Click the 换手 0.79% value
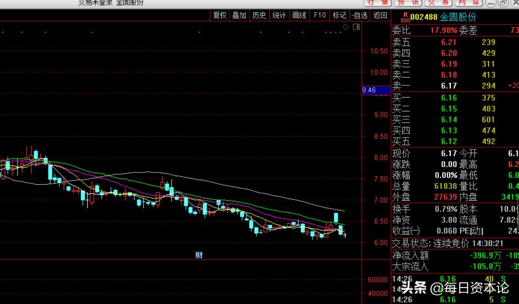 pyautogui.click(x=446, y=209)
